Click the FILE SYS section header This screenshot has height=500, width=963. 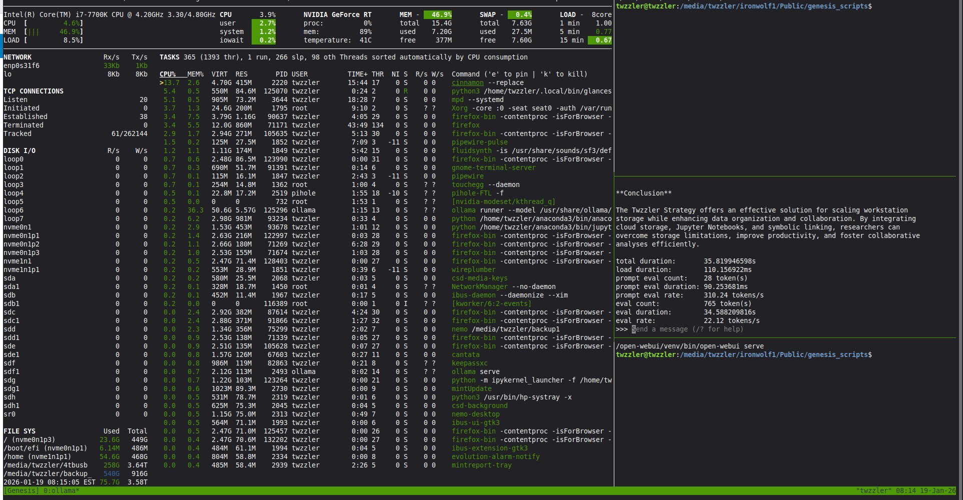pos(20,431)
